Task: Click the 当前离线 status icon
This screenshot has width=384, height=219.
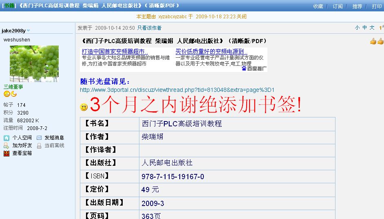Action: [39, 146]
